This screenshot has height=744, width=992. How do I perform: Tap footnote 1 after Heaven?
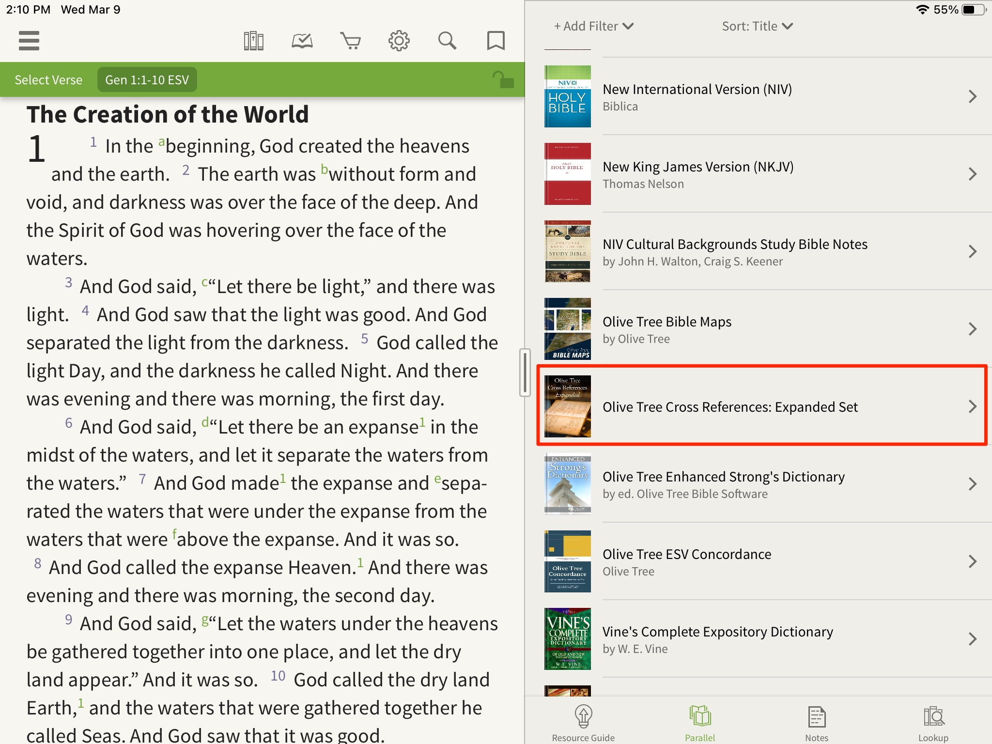[360, 562]
